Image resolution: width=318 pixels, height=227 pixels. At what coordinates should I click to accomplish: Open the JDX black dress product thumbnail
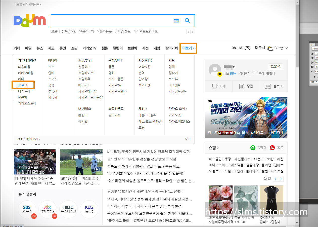(271, 200)
